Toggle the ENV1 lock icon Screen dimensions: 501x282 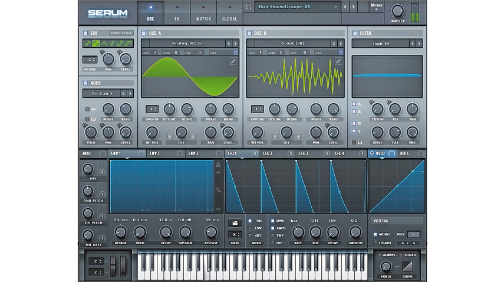click(218, 165)
